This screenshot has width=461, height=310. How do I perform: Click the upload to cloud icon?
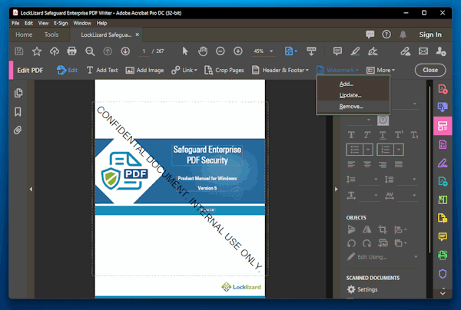point(55,51)
